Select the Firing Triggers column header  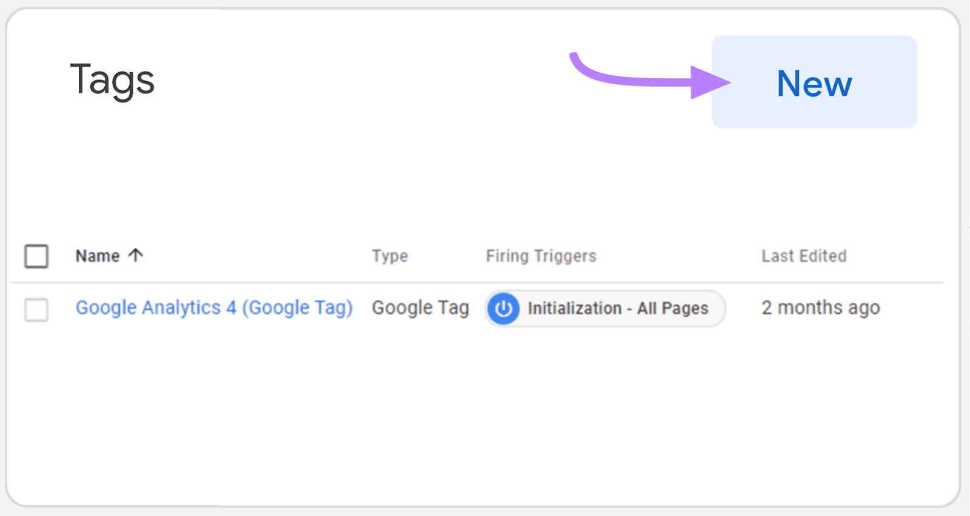point(541,256)
